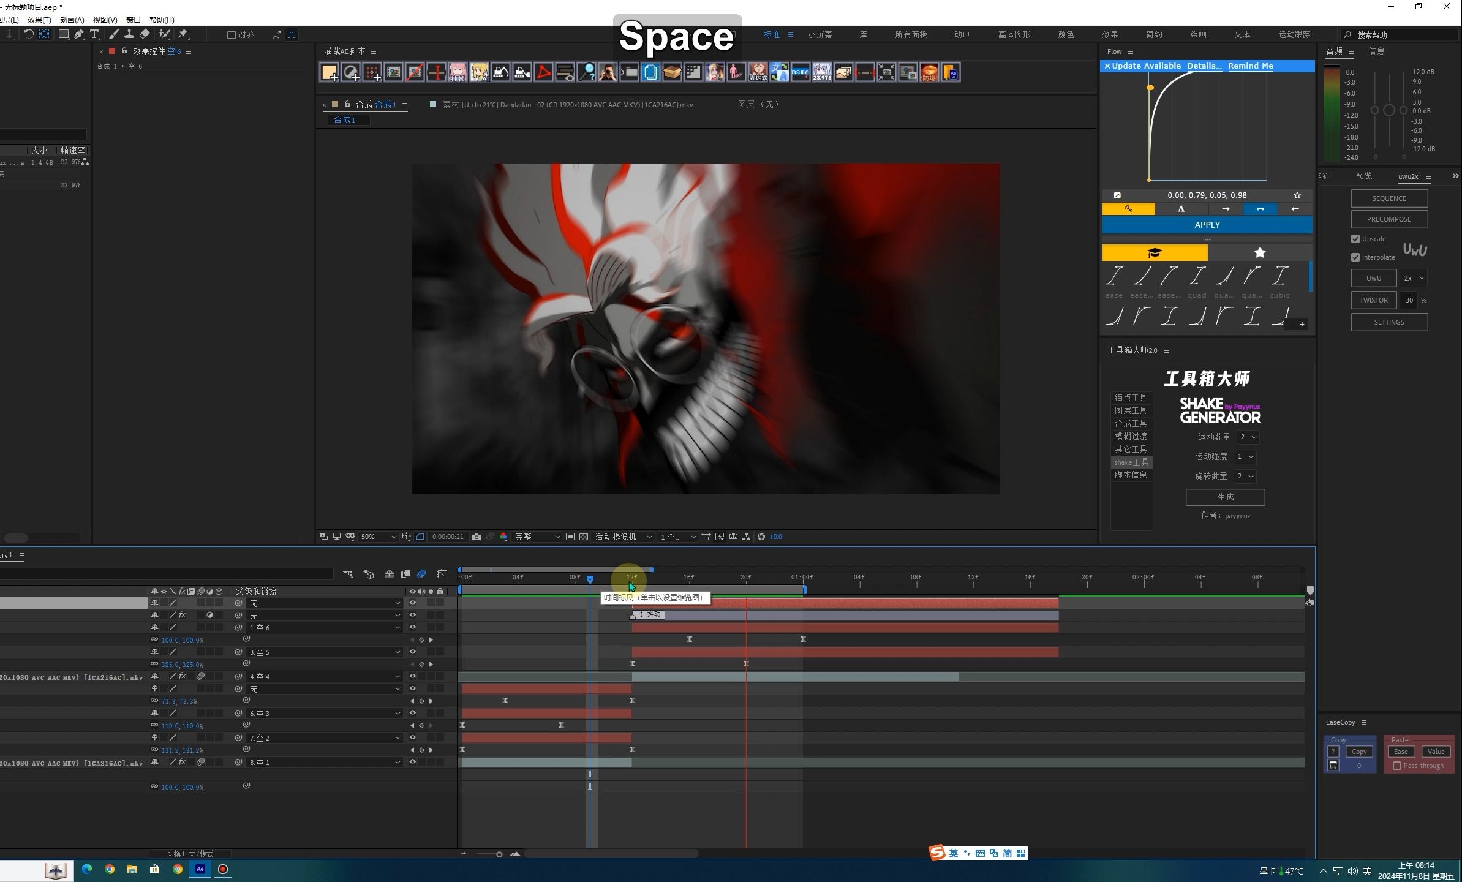Click the new solid layer script icon
Image resolution: width=1462 pixels, height=882 pixels.
pyautogui.click(x=330, y=73)
